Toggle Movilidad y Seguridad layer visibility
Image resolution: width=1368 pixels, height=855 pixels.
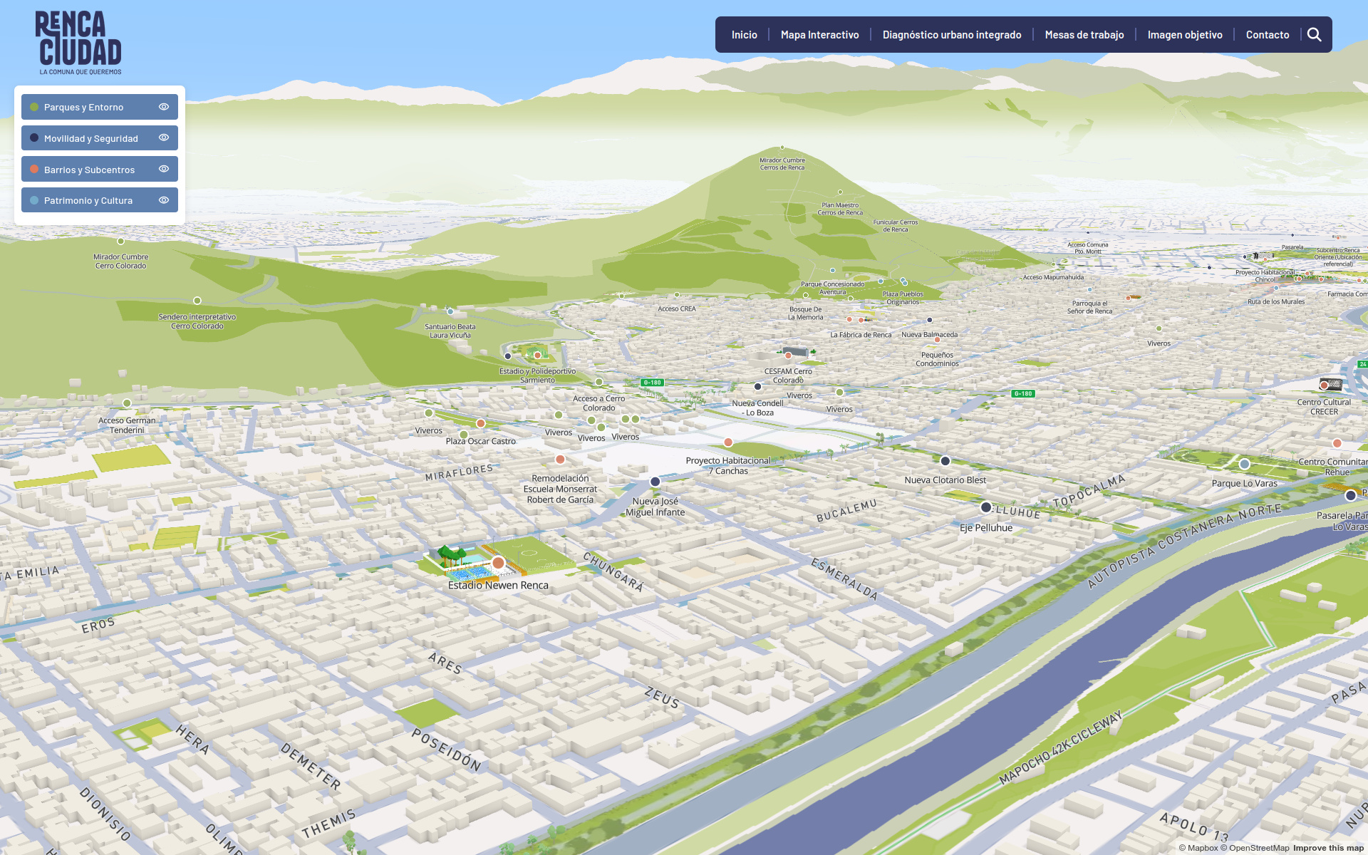click(x=164, y=138)
